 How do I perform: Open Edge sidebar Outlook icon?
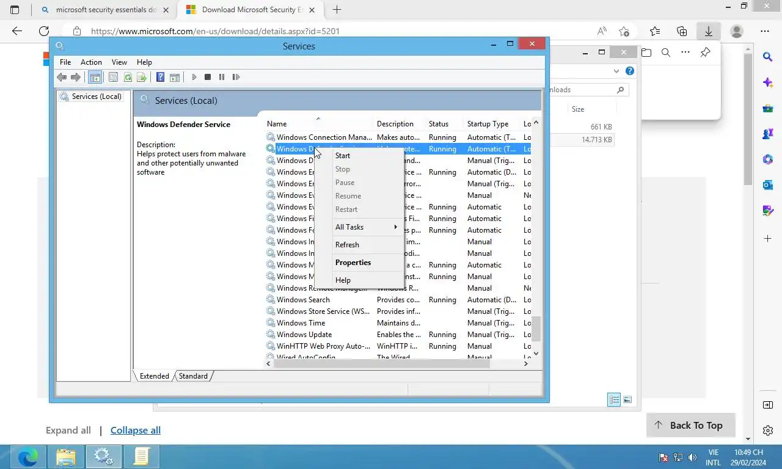[768, 185]
